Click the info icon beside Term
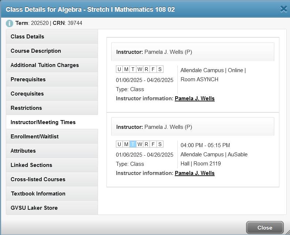 [x=10, y=23]
